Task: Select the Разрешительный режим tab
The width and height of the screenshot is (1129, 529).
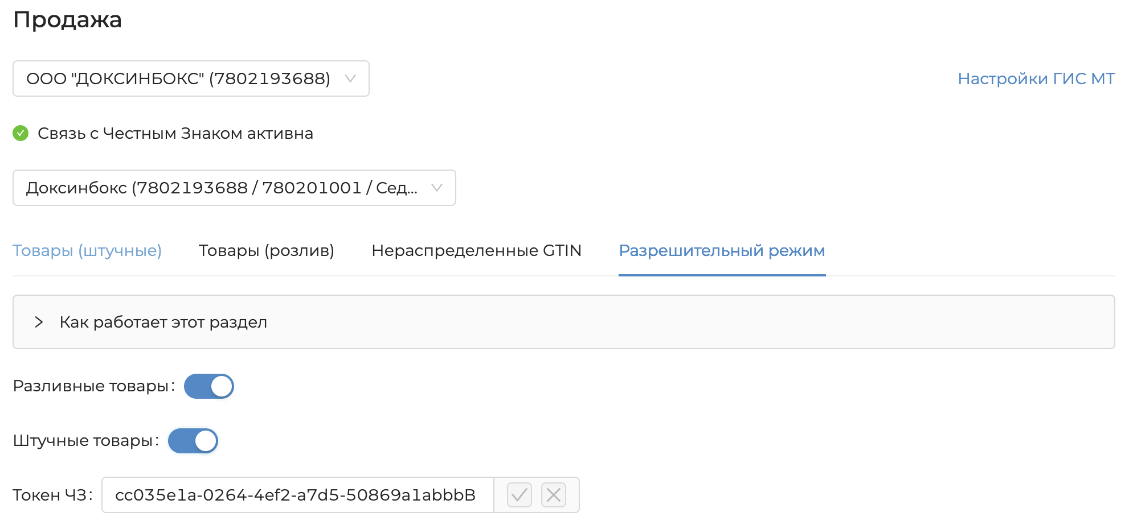Action: (x=722, y=250)
